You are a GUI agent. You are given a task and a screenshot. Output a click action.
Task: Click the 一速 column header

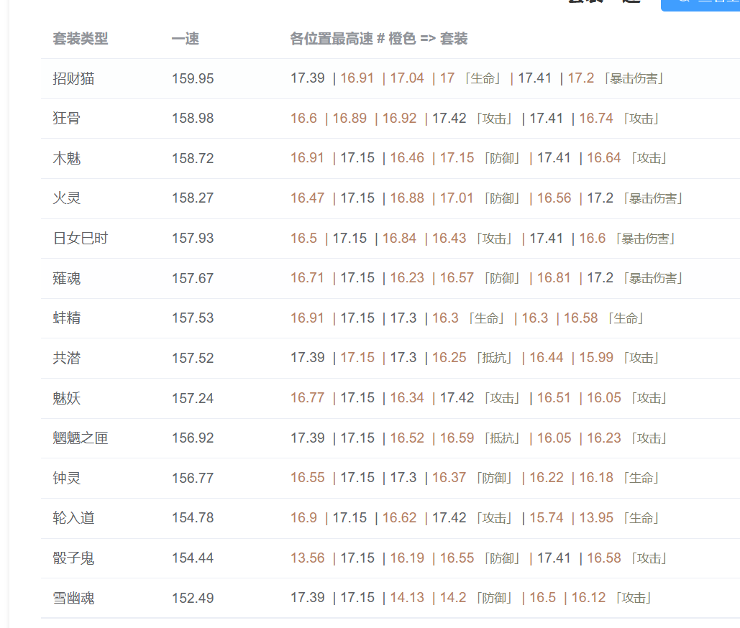[185, 39]
